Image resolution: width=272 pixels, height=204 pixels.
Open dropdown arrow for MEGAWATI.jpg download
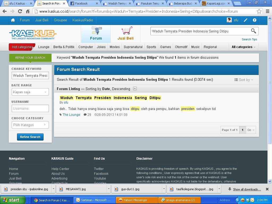109,189
